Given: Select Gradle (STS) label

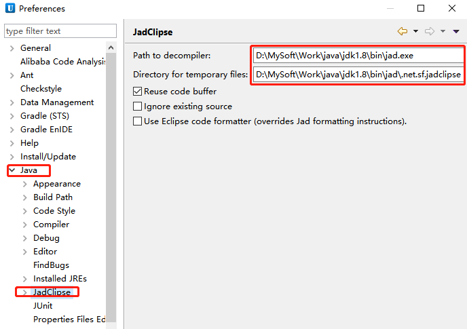Looking at the screenshot, I should [x=45, y=116].
